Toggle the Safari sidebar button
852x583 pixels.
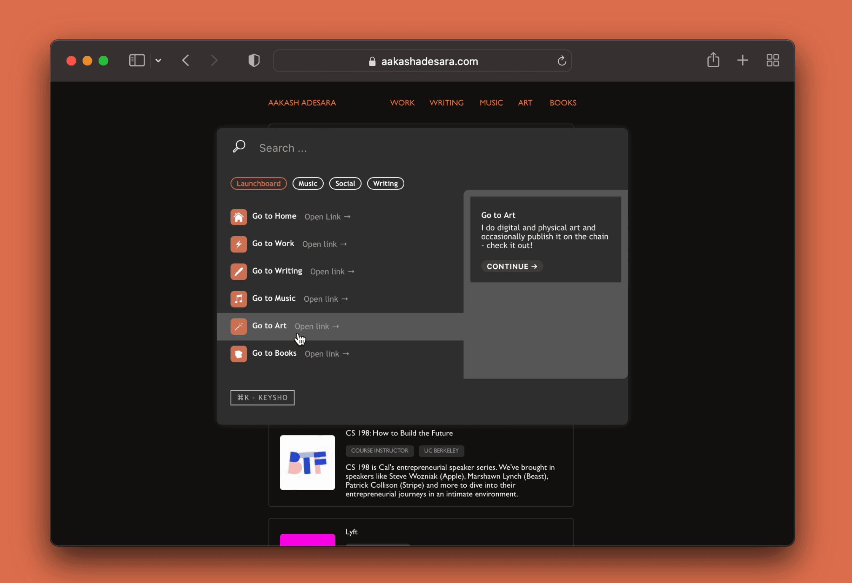click(x=137, y=60)
